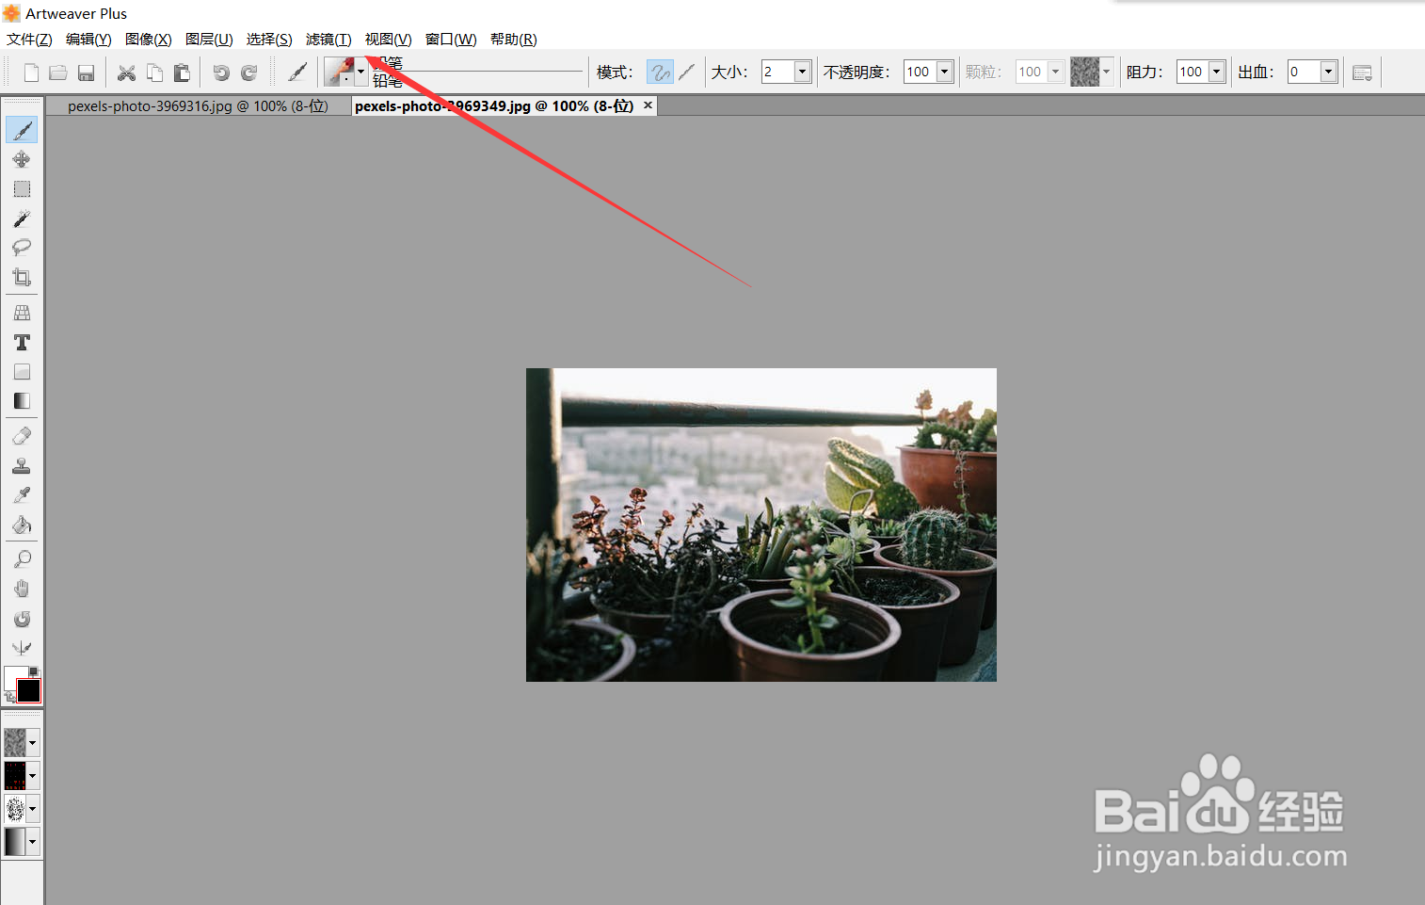The height and width of the screenshot is (905, 1425).
Task: Open the 选择(S) menu
Action: pos(269,40)
